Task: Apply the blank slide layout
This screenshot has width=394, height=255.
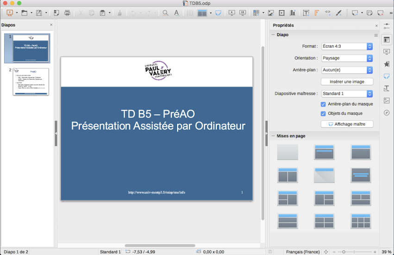Action: coord(288,152)
